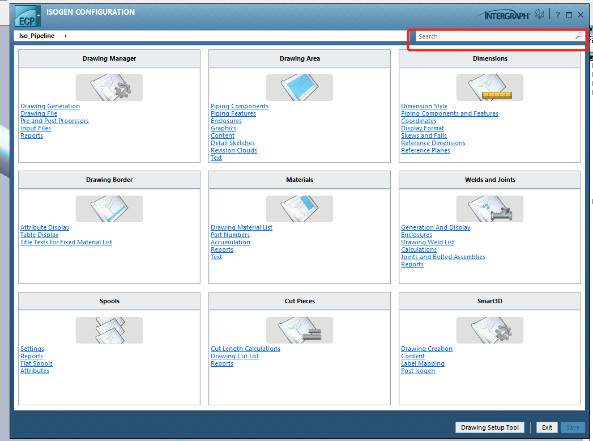Open the Dimension Style link
The height and width of the screenshot is (441, 593).
click(x=424, y=107)
